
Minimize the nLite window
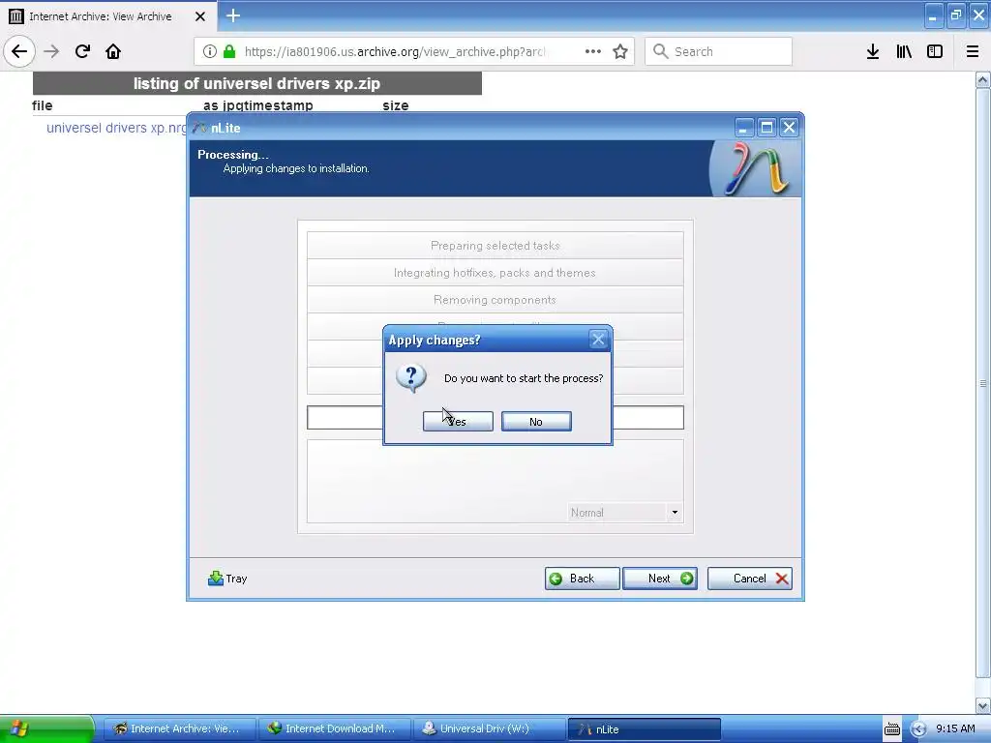(x=744, y=128)
